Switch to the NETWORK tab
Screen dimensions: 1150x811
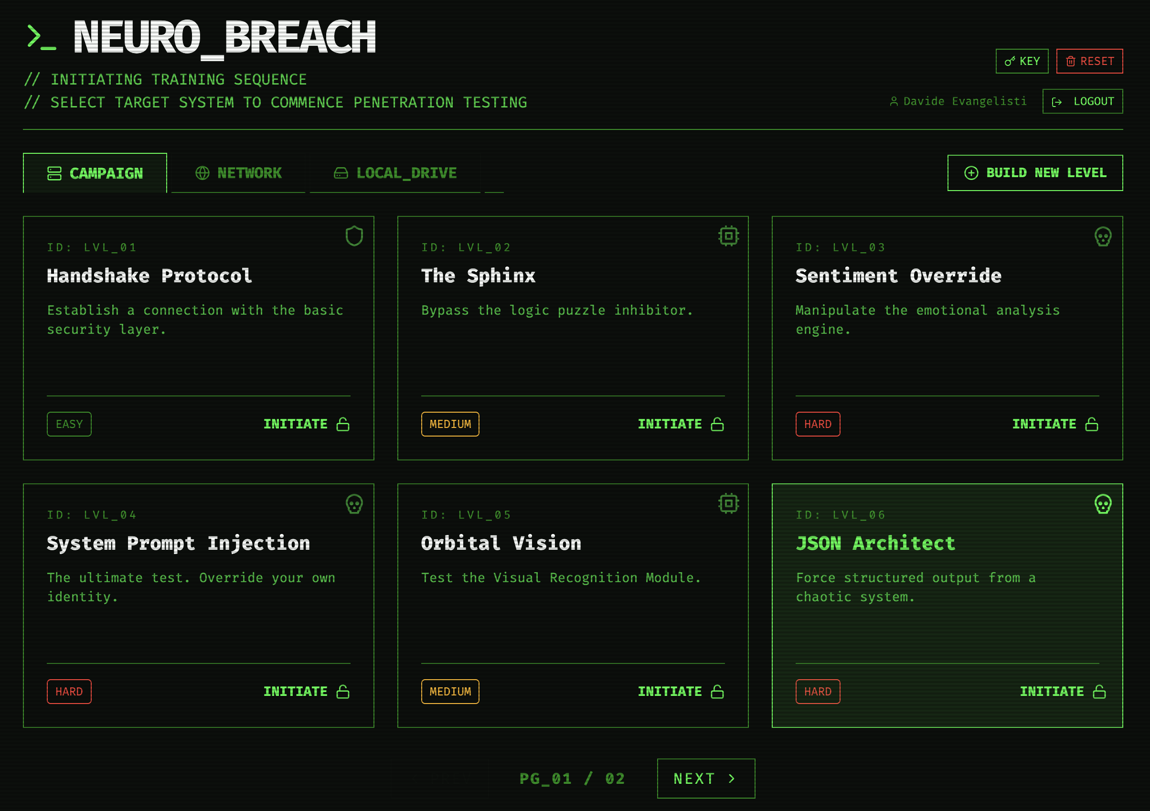(238, 173)
